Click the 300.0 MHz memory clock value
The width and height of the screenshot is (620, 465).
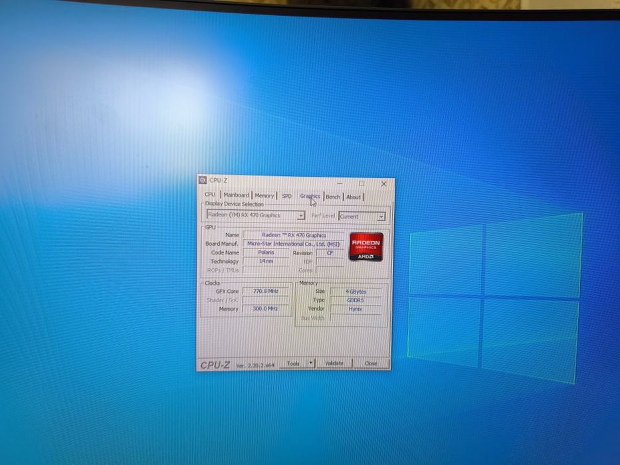point(266,308)
